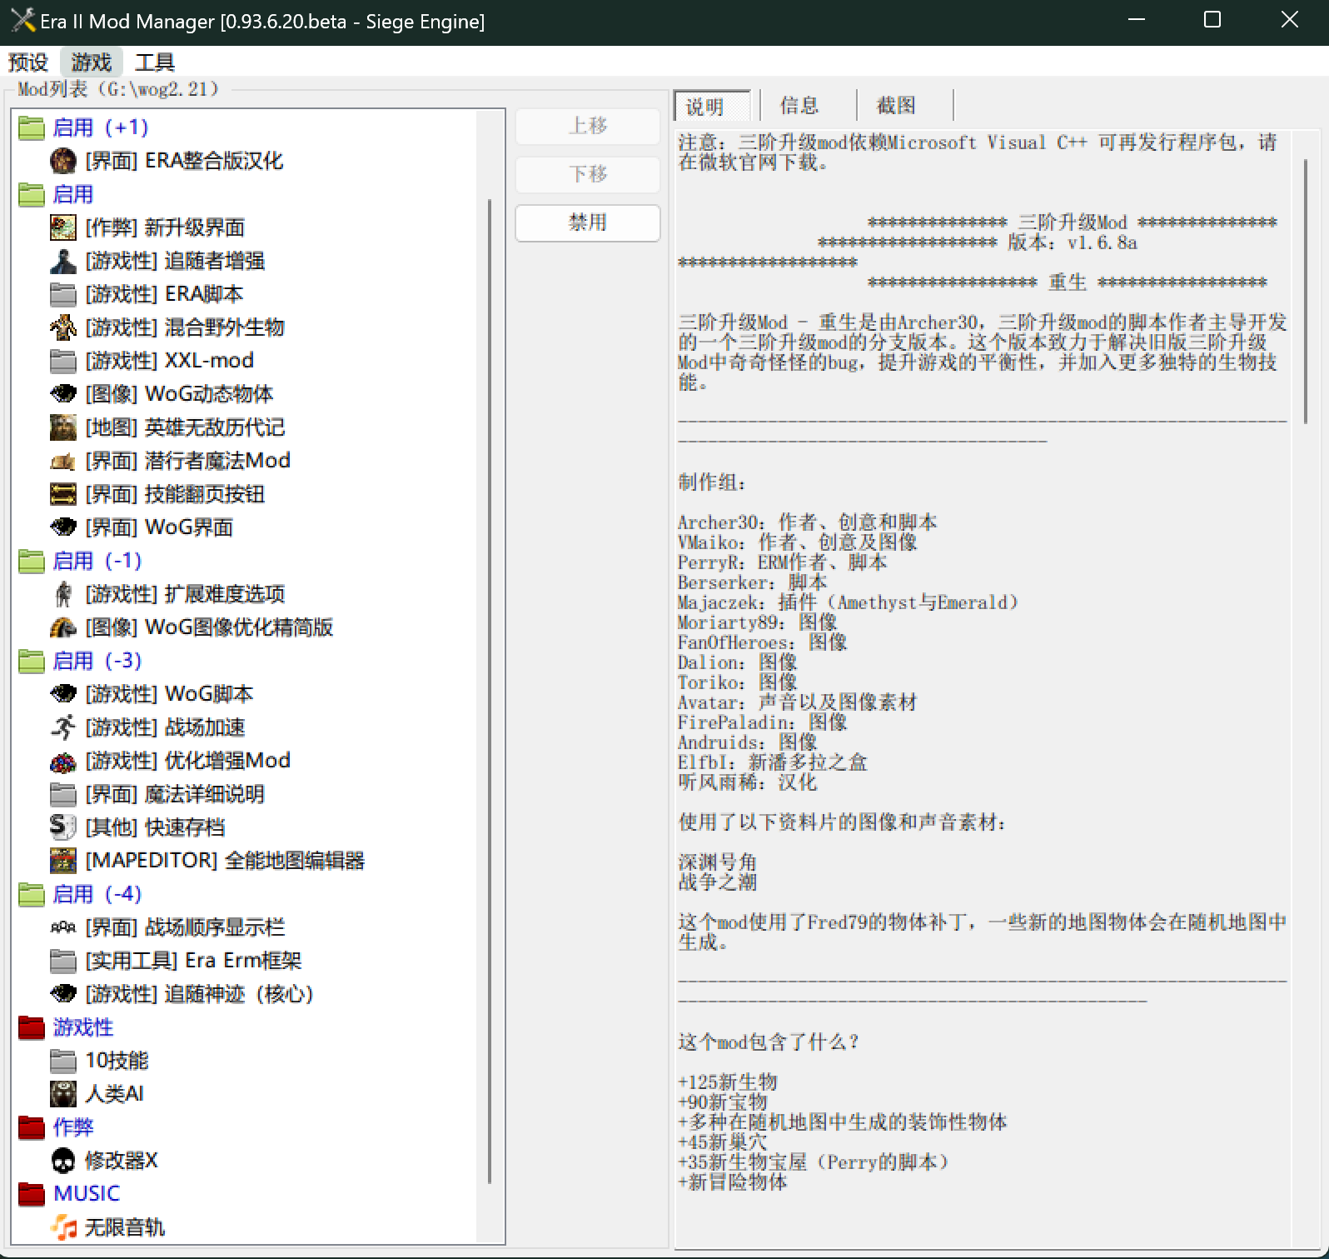Click the WoG界面 eye icon

pyautogui.click(x=63, y=527)
